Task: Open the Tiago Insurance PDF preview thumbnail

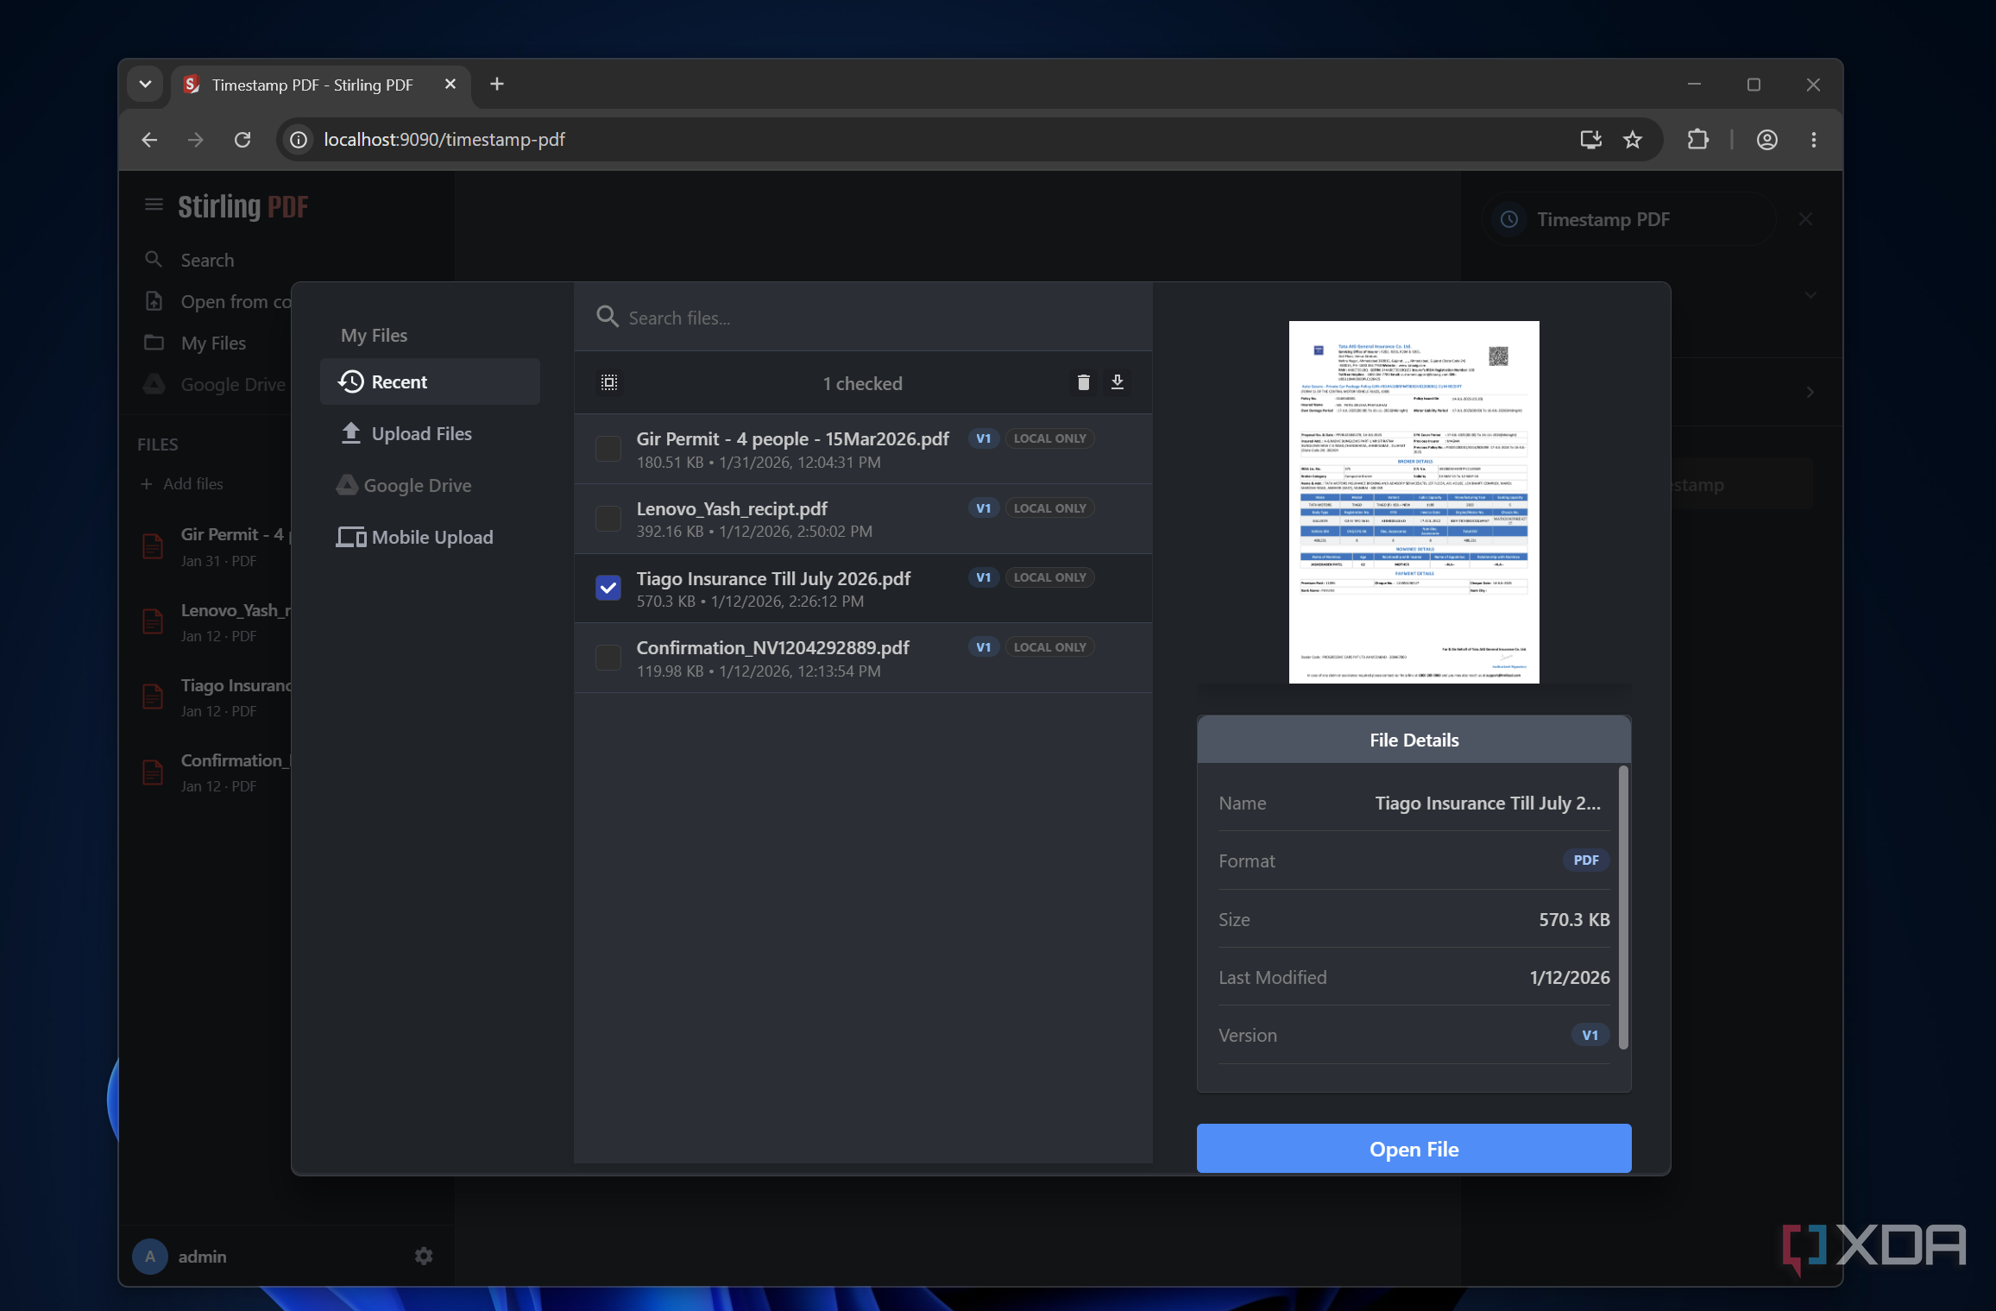Action: pos(1414,502)
